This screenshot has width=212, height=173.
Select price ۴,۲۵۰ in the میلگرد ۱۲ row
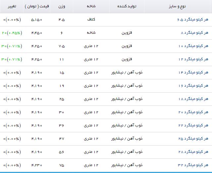tap(37, 60)
